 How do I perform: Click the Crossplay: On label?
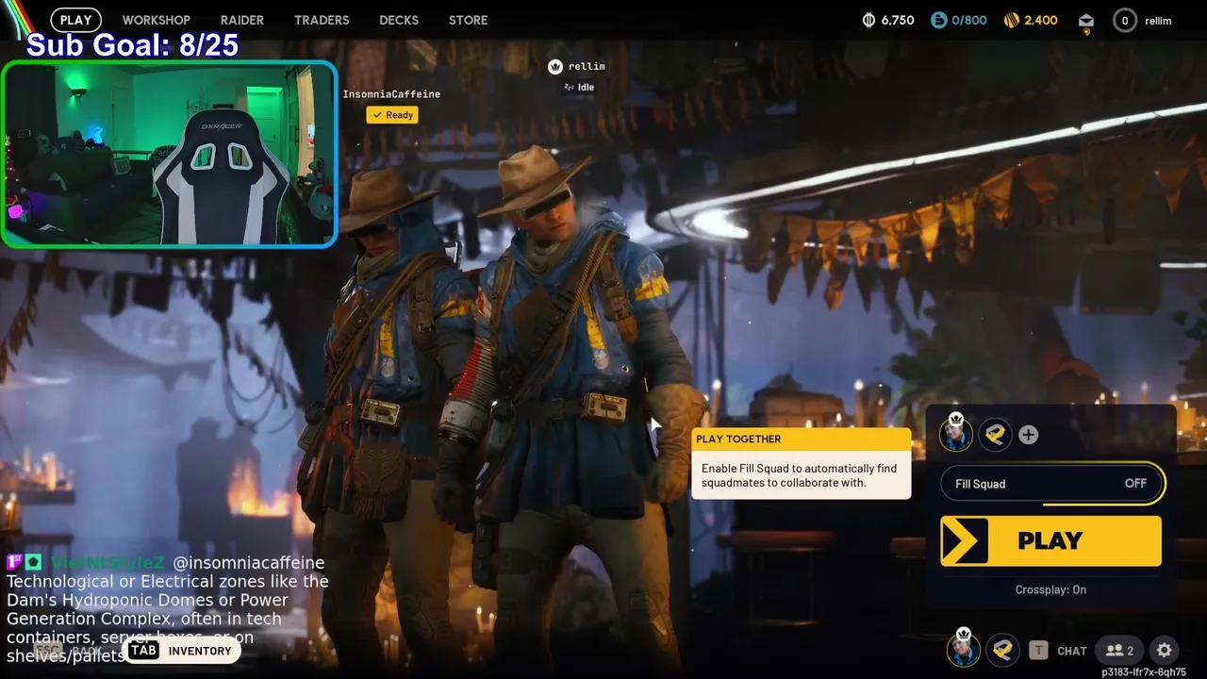(x=1050, y=589)
